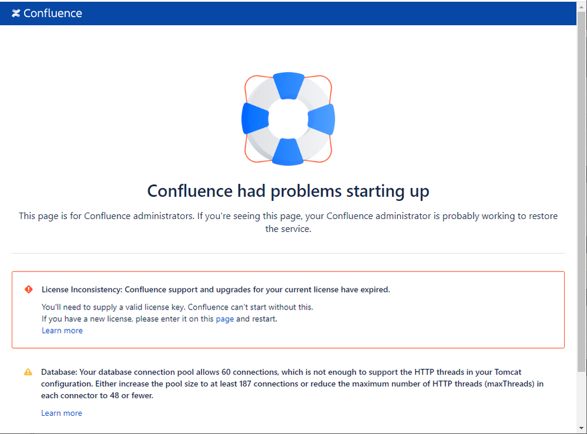Click the yellow warning triangle icon
Screen dimensions: 587x434
click(28, 372)
